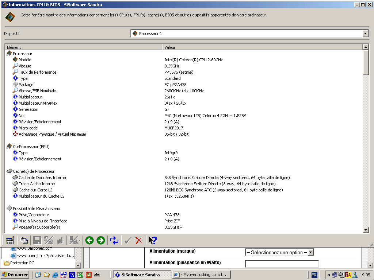Select Possibilité de Mise à niveau heading
374x280 pixels.
coord(33,208)
